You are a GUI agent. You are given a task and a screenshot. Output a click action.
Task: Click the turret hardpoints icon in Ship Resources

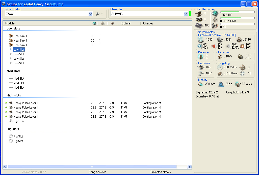point(199,14)
